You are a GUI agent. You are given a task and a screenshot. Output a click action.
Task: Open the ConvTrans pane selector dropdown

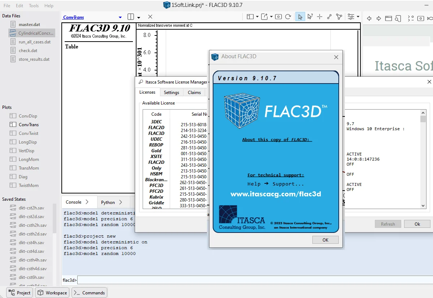pos(120,17)
